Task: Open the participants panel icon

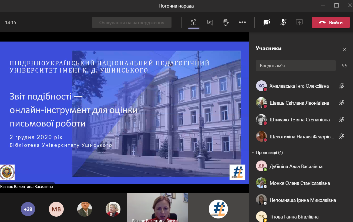Action: click(193, 23)
